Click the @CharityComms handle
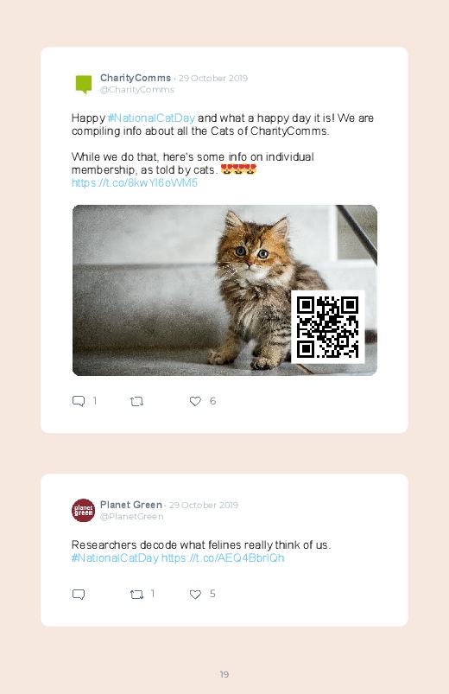 point(137,89)
